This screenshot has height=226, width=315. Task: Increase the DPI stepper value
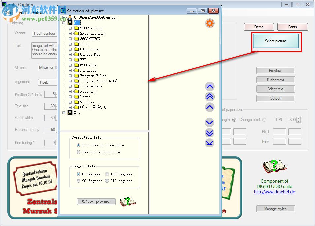coord(299,118)
